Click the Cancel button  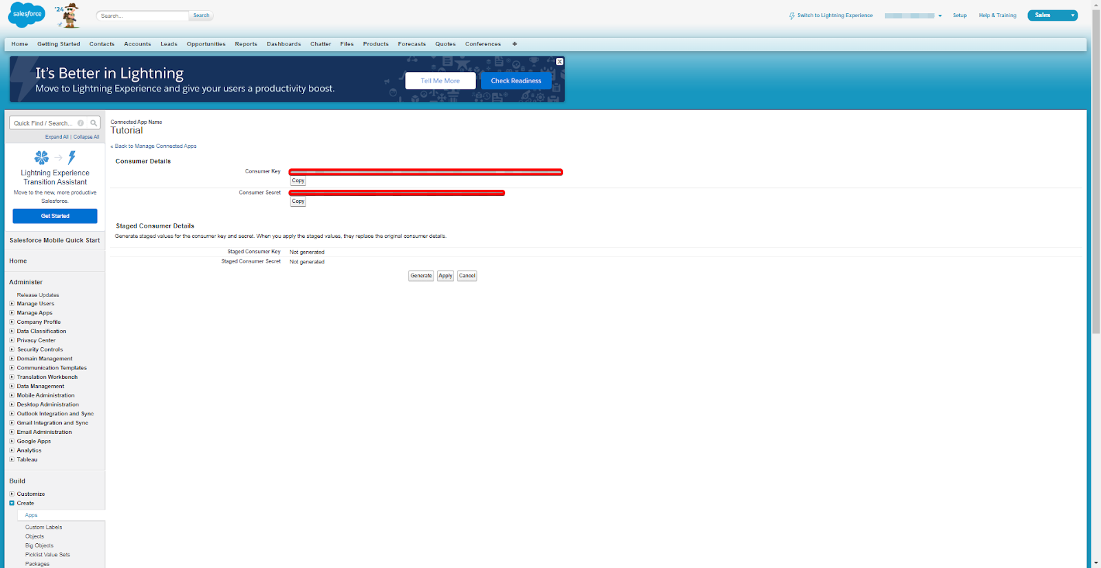pos(467,276)
